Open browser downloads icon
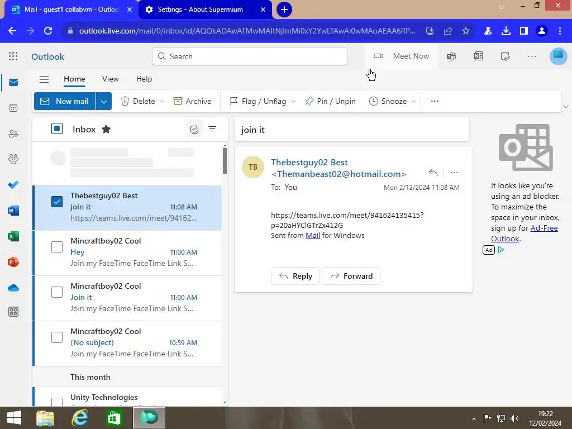The width and height of the screenshot is (572, 429). click(506, 31)
